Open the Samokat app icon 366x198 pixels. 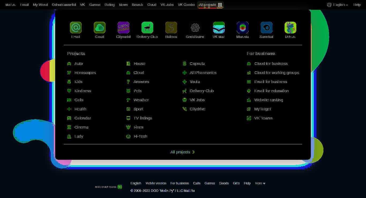coord(266,28)
